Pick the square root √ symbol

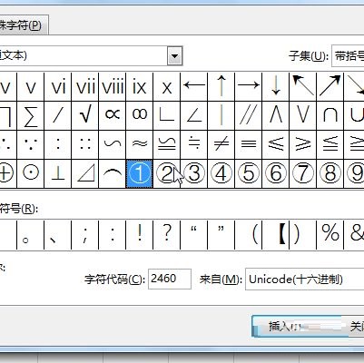85,115
